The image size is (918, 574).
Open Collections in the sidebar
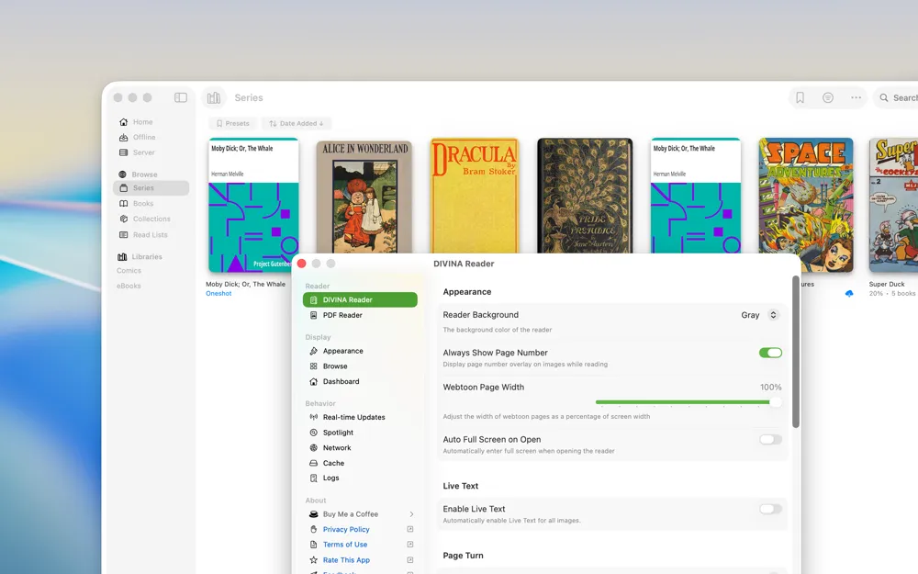[x=151, y=219]
